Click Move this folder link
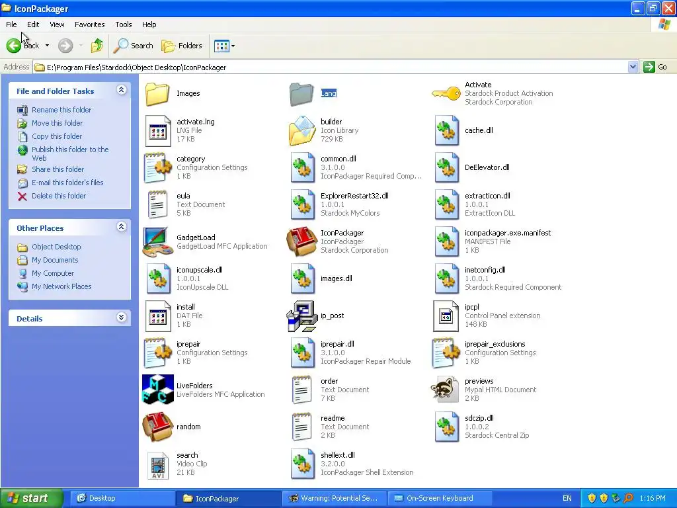The height and width of the screenshot is (508, 677). pos(57,123)
